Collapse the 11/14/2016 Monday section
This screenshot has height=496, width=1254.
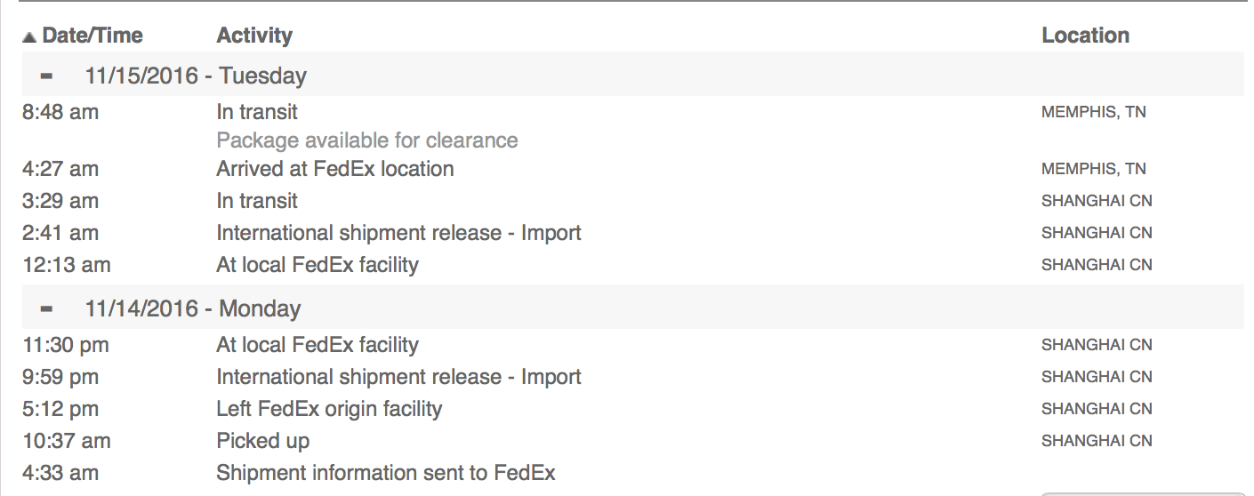point(47,308)
